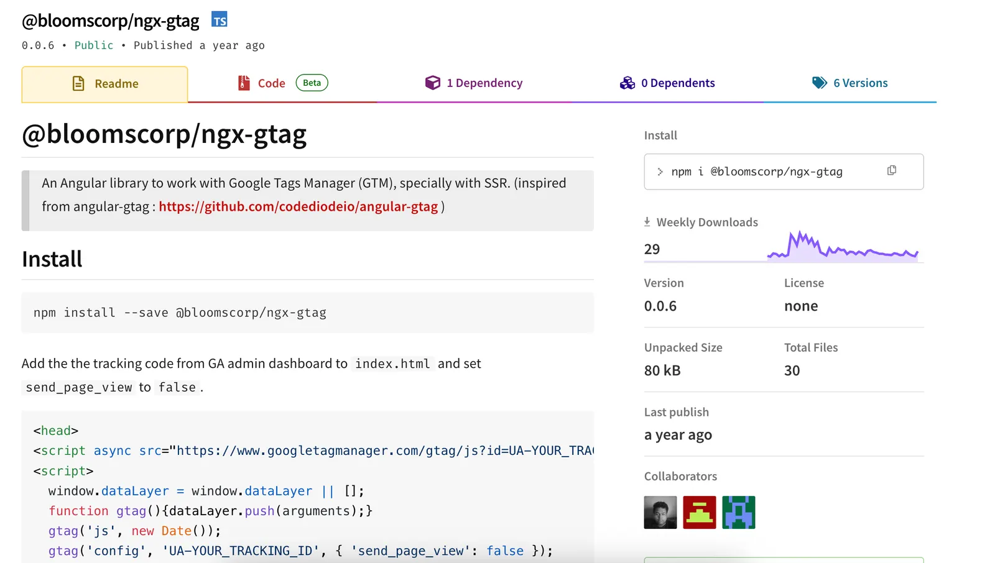The image size is (995, 563).
Task: Click the Versions tags icon
Action: tap(819, 83)
